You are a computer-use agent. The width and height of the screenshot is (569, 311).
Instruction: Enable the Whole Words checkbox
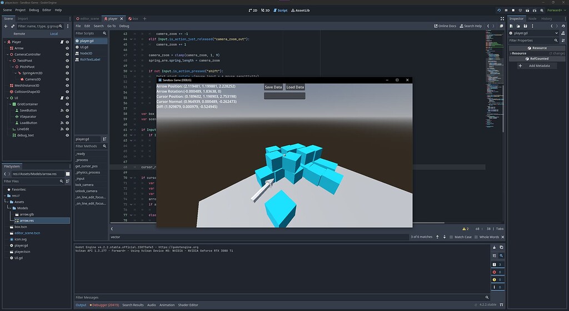(476, 237)
